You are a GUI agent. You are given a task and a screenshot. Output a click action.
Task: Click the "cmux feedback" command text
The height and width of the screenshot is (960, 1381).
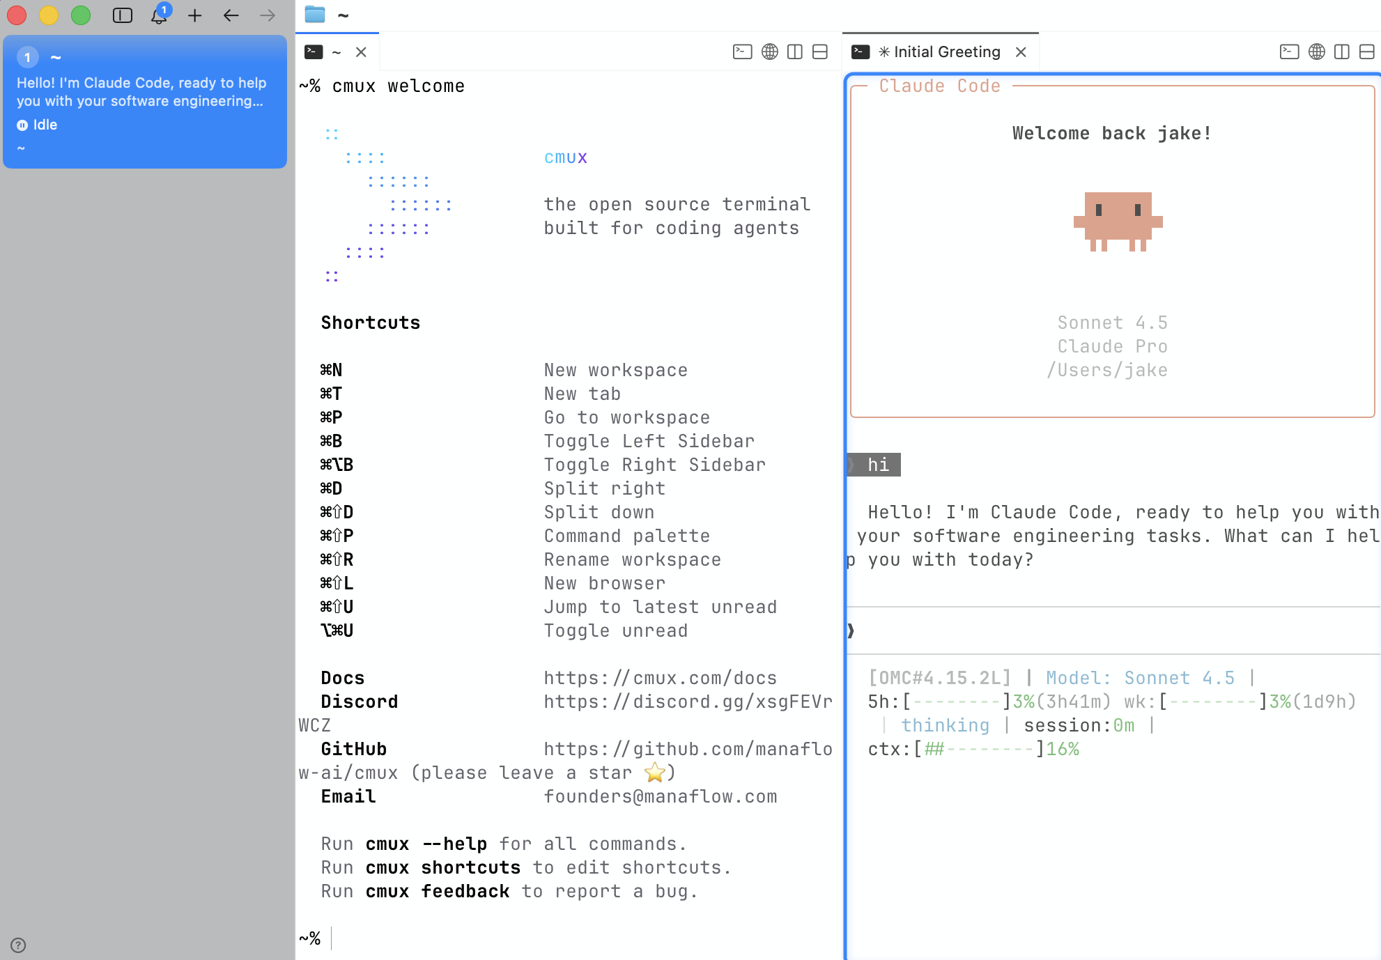point(437,891)
